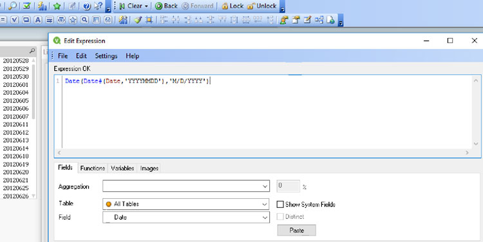Select value 20120614 in the list box
This screenshot has width=483, height=242.
pos(15,149)
